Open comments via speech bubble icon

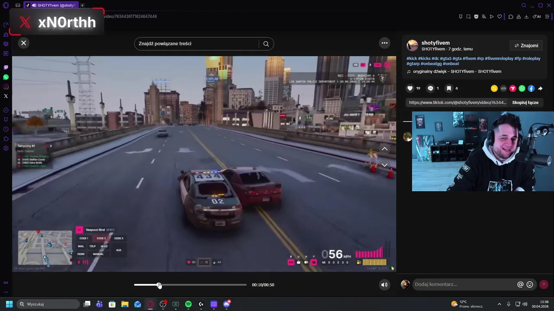tap(431, 88)
